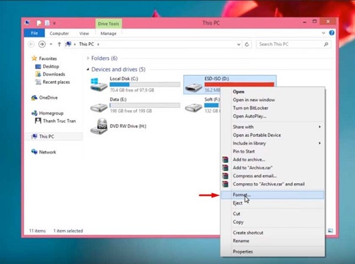355x264 pixels.
Task: Click the This PC icon in sidebar
Action: coord(34,136)
